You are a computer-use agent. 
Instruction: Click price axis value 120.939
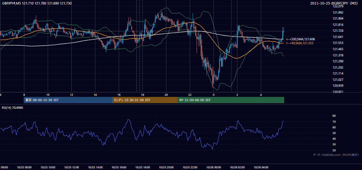point(338,86)
